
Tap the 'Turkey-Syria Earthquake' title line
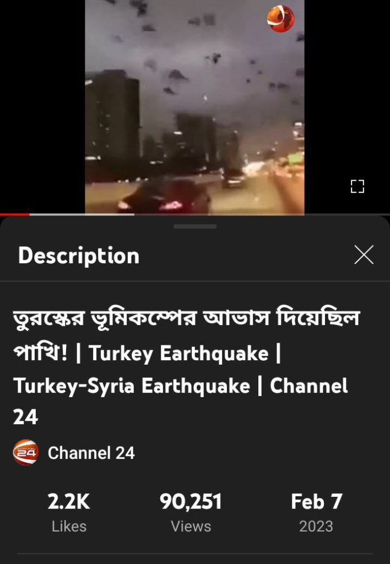[132, 386]
